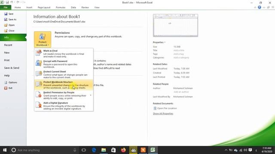Image resolution: width=275 pixels, height=154 pixels.
Task: Switch to the Home ribbon tab
Action: point(18,8)
